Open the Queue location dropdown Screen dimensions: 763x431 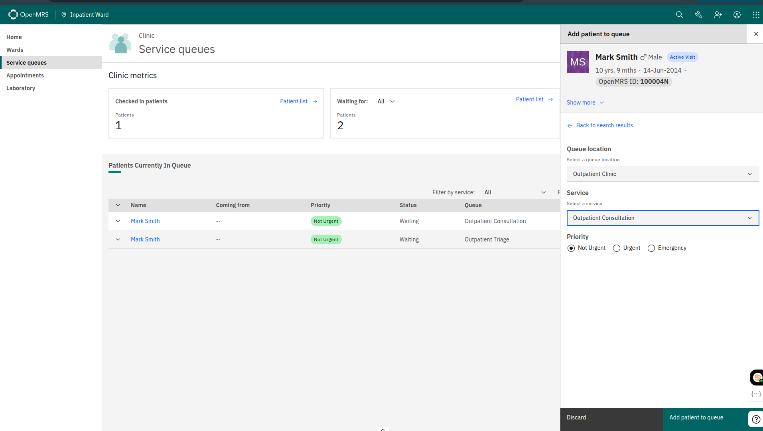[x=663, y=174]
